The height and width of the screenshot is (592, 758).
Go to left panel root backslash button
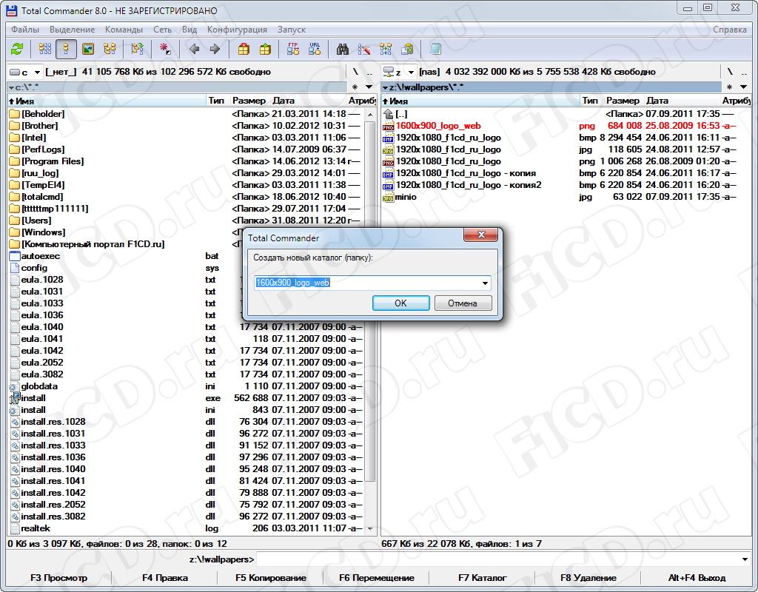tap(355, 72)
